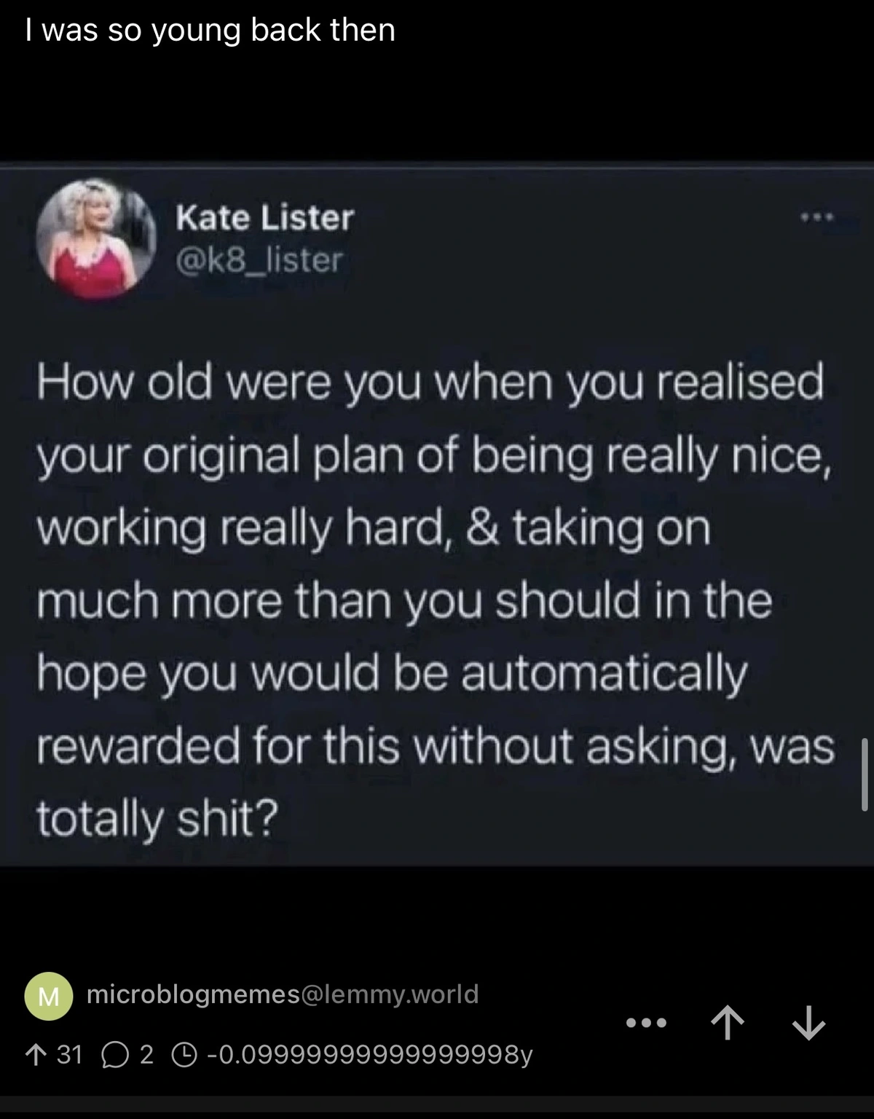
Task: Click the small upvote arrow beside the score
Action: pos(33,1054)
